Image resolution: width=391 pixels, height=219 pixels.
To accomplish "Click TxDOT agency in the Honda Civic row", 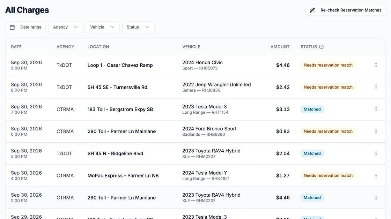I will [x=64, y=65].
